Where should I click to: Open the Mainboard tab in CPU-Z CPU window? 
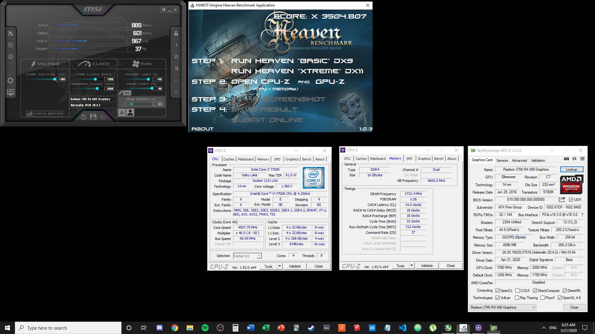click(246, 159)
